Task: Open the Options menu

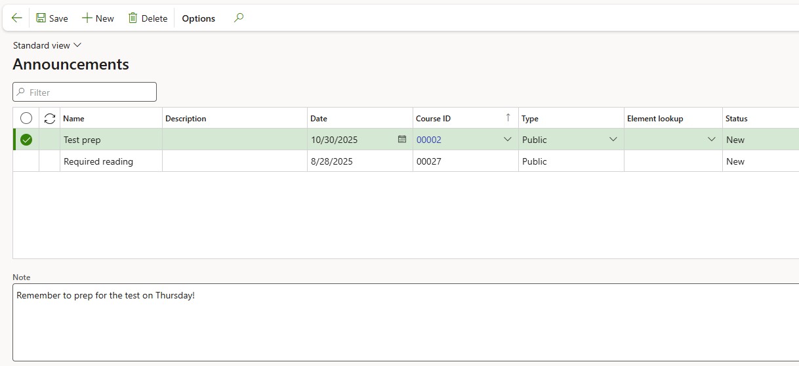Action: tap(198, 18)
